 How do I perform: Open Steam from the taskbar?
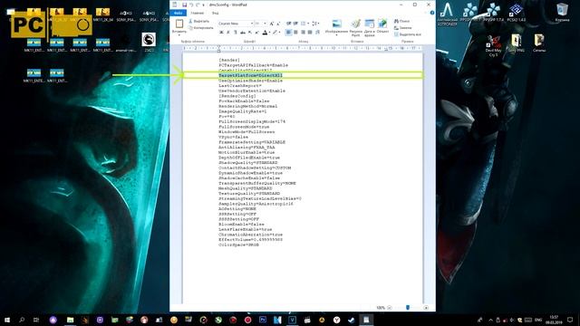(x=352, y=320)
